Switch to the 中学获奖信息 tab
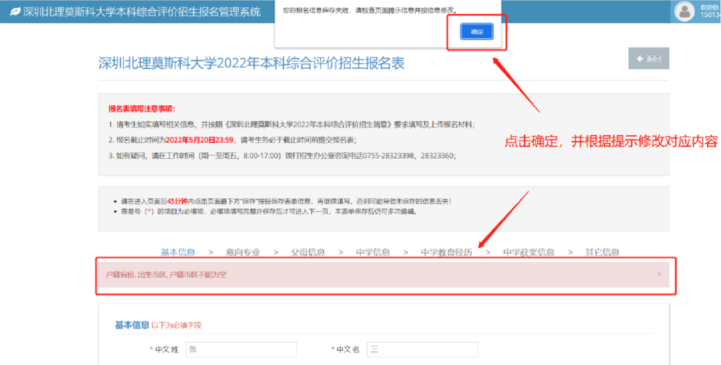Viewport: 721px width, 365px height. click(x=529, y=252)
